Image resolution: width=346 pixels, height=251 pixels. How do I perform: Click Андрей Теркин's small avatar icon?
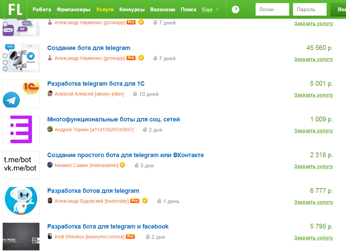coord(50,130)
